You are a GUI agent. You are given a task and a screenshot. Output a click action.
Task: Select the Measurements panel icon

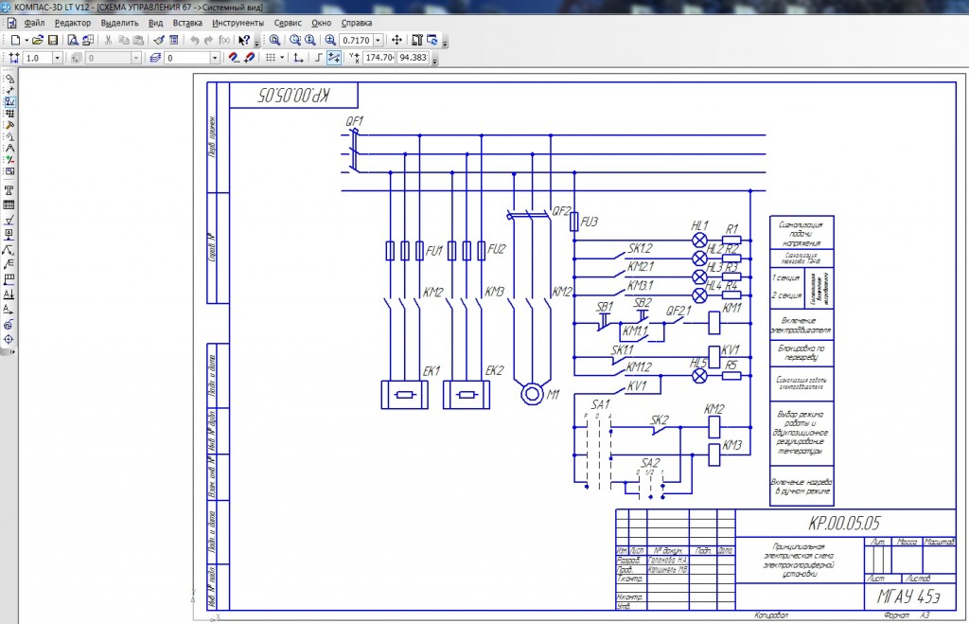point(9,136)
